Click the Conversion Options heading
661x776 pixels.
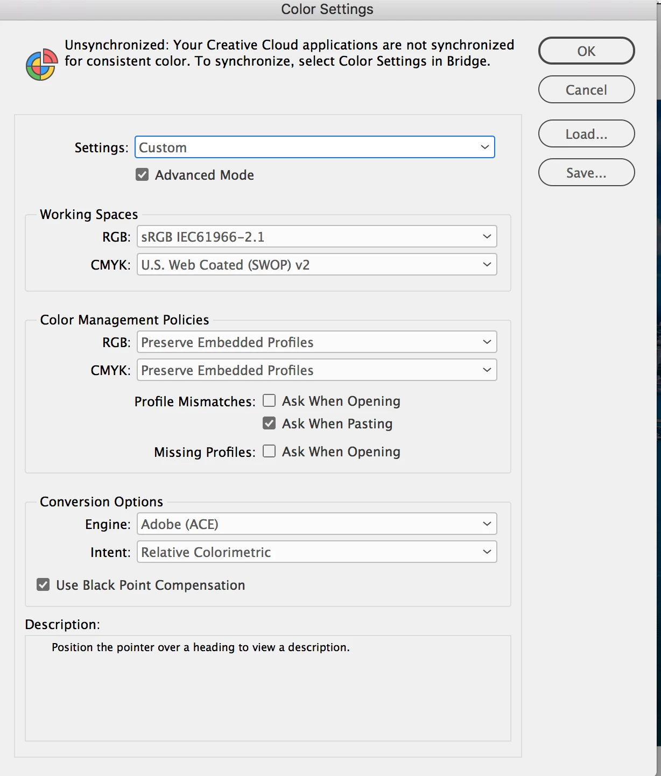click(x=101, y=502)
